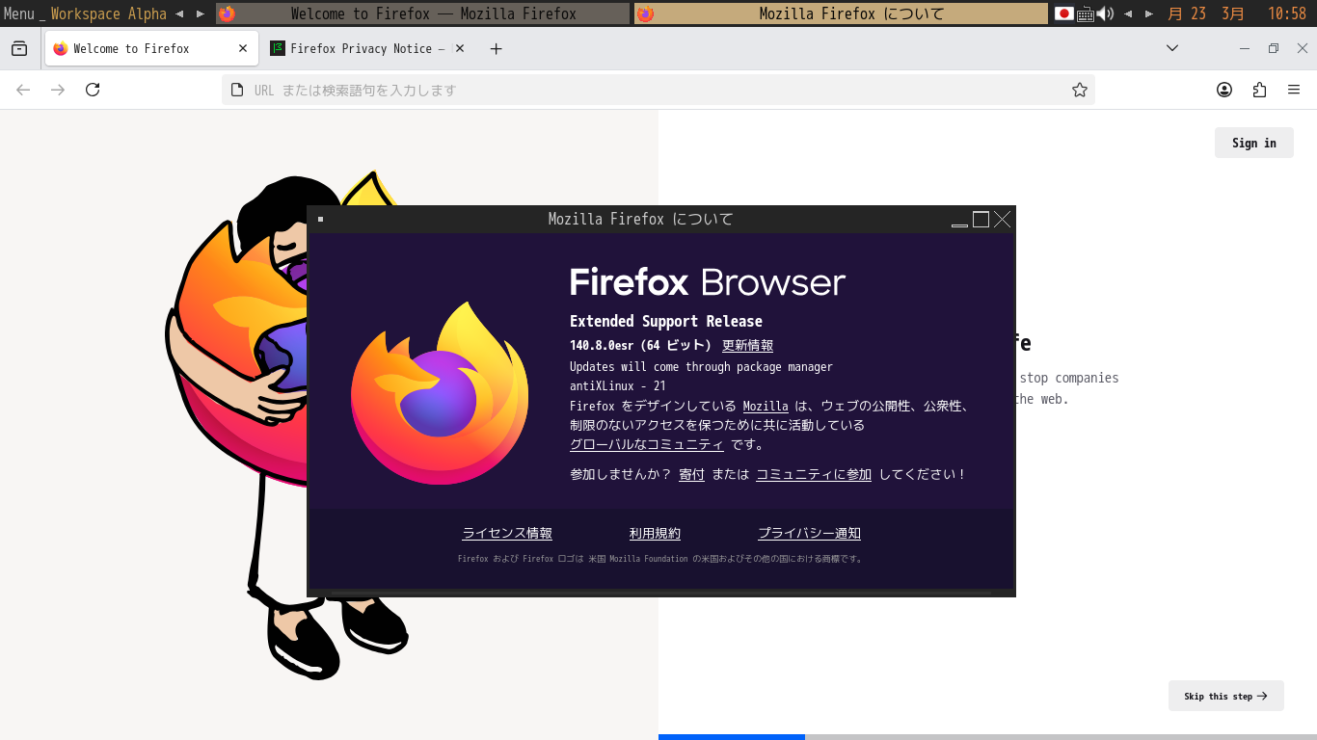The height and width of the screenshot is (740, 1317).
Task: Open the コミュニティに参加 link
Action: click(x=814, y=474)
